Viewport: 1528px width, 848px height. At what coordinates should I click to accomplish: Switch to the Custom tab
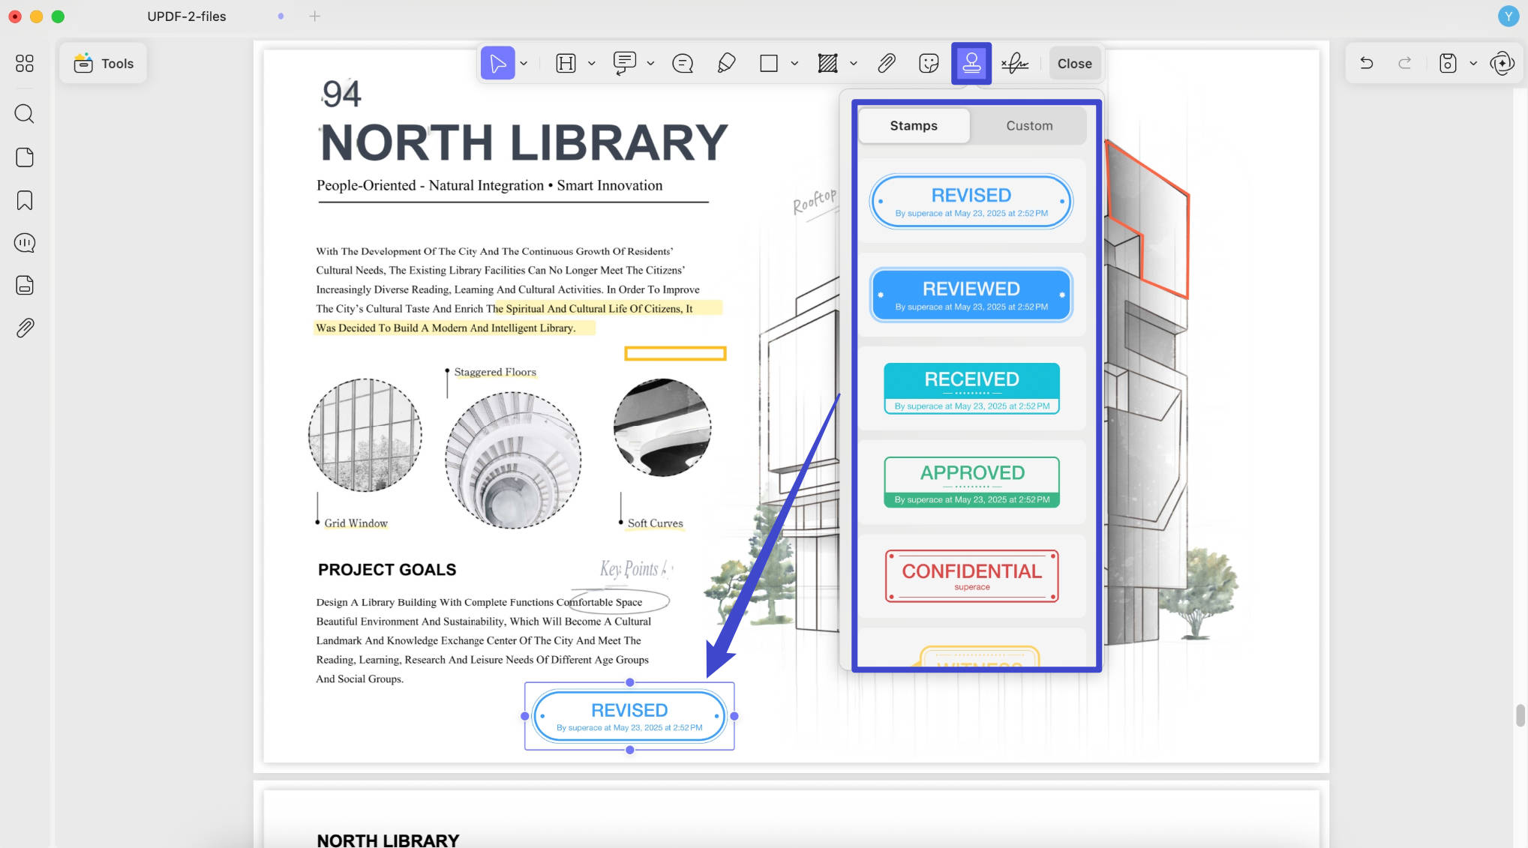(x=1029, y=126)
